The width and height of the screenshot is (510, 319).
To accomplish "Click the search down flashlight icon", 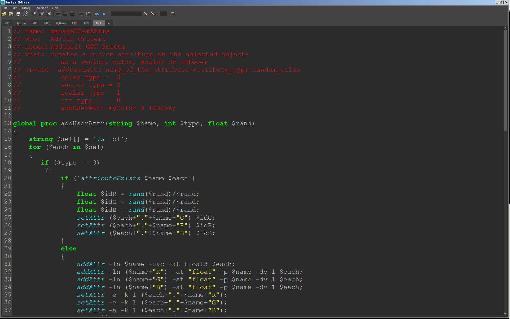I will point(146,14).
